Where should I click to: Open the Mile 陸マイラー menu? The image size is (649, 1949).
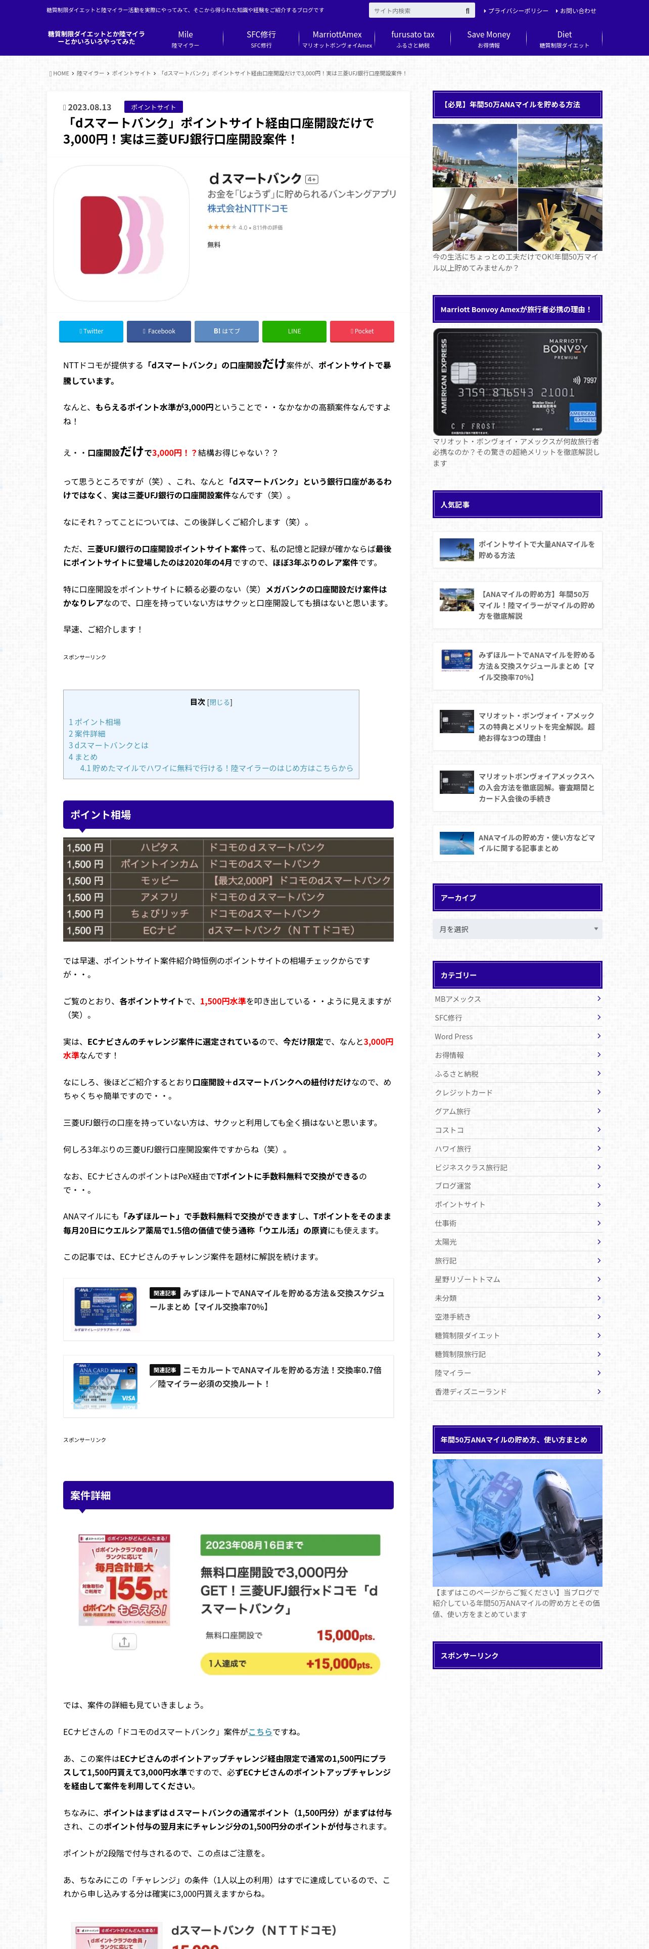pyautogui.click(x=185, y=39)
